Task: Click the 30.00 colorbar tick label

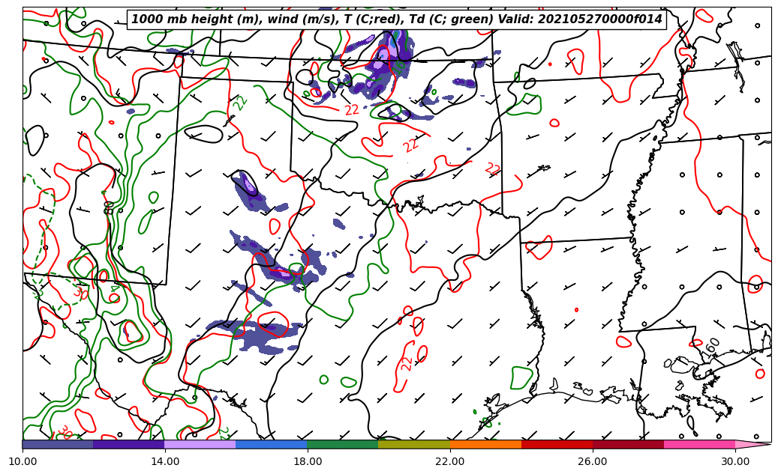Action: (x=735, y=461)
